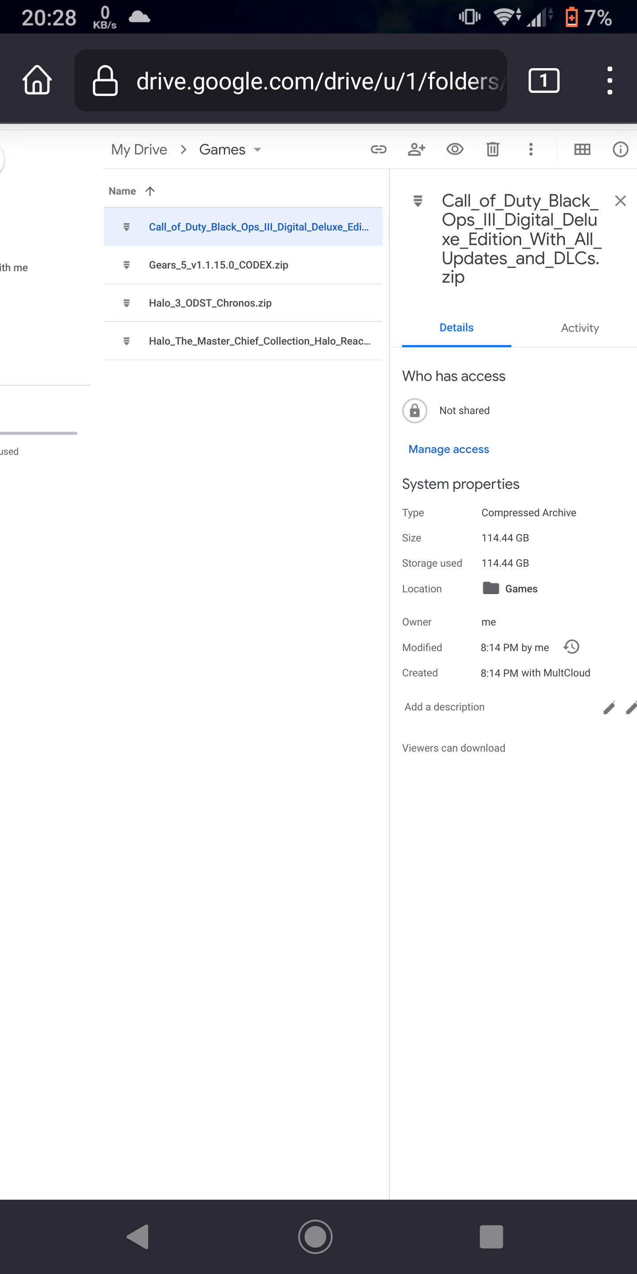Click the version history clock icon
Screen dimensions: 637x1274
571,647
